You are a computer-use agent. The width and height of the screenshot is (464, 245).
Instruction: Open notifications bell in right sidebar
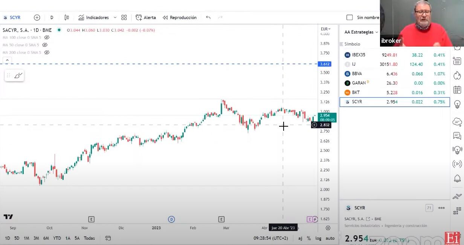(457, 178)
